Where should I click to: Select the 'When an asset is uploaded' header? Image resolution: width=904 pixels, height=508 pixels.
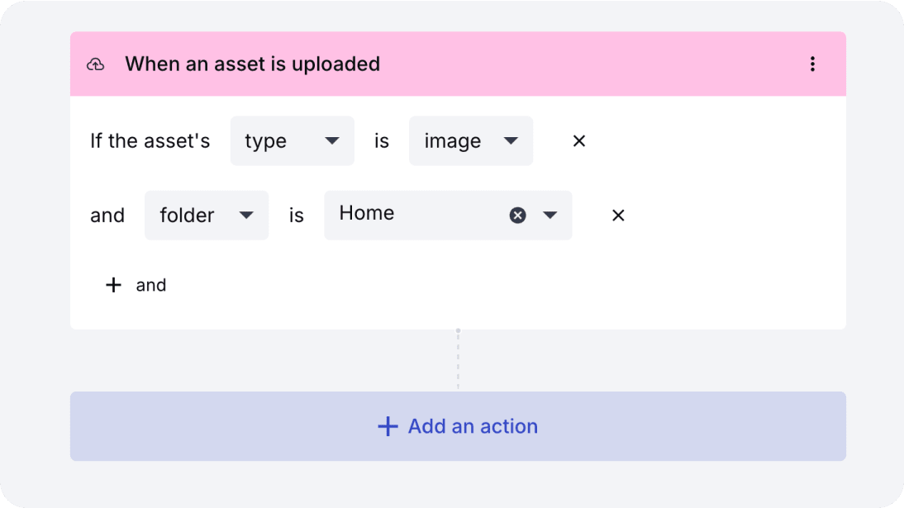(252, 64)
